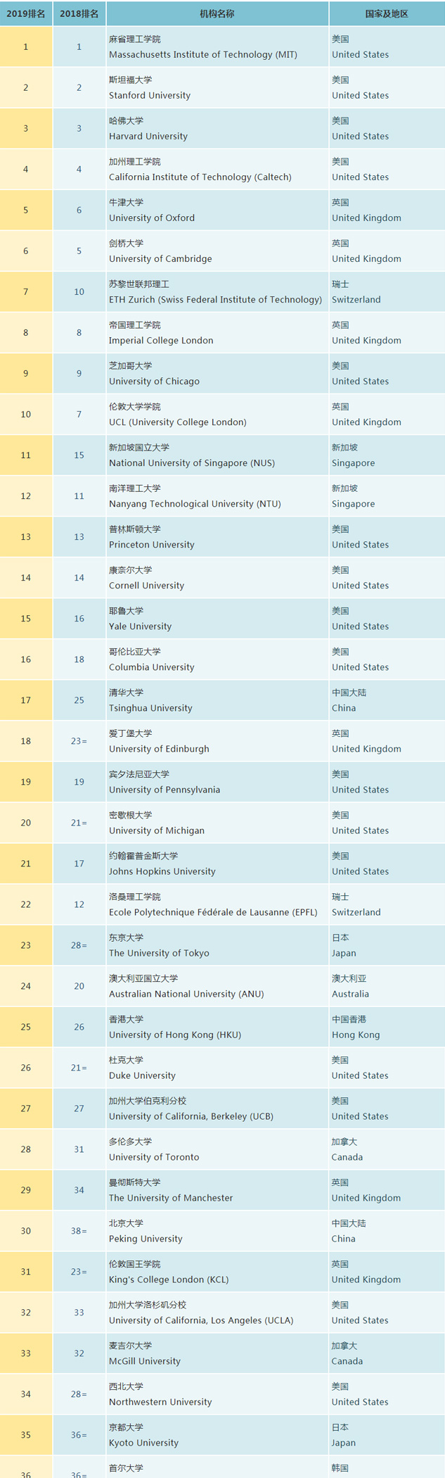Click Japan in University of Tokyo row

(344, 953)
